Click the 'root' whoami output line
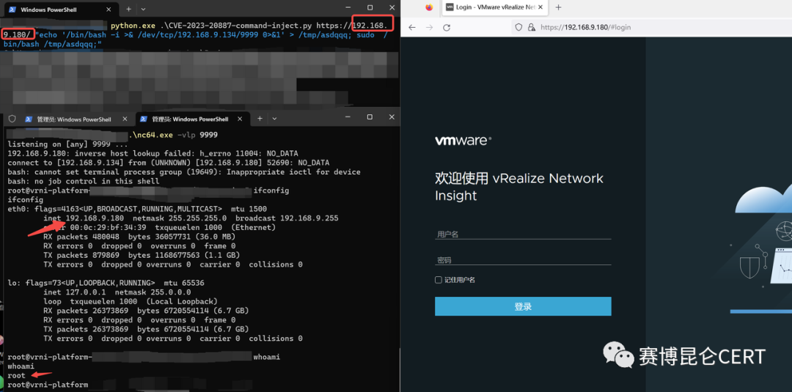Screen dimensions: 792x392 pos(16,375)
